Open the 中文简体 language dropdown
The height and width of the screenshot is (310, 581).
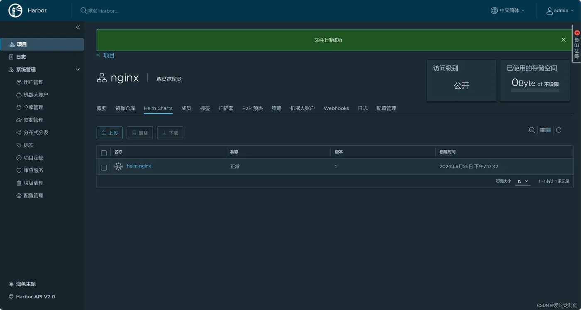point(508,10)
